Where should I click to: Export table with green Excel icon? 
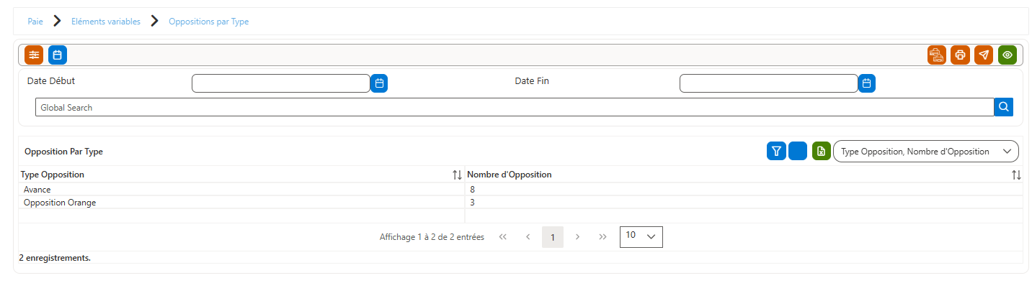(x=822, y=151)
